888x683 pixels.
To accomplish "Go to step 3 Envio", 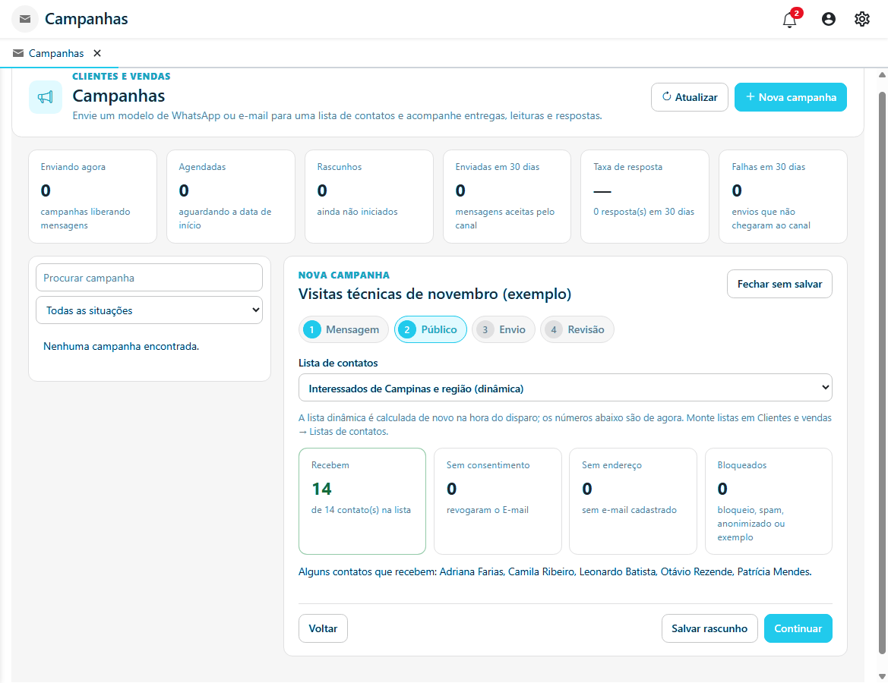I will (x=504, y=329).
